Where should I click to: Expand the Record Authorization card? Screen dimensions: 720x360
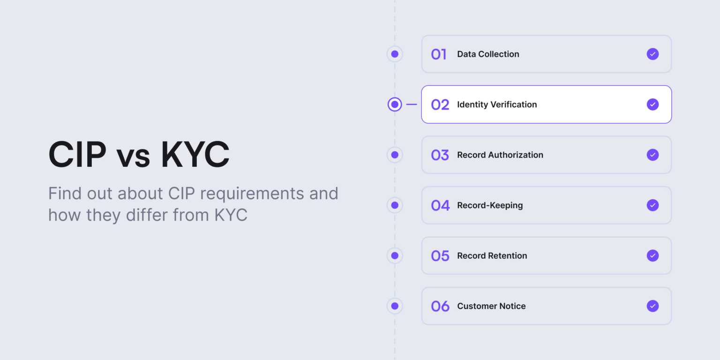coord(546,155)
